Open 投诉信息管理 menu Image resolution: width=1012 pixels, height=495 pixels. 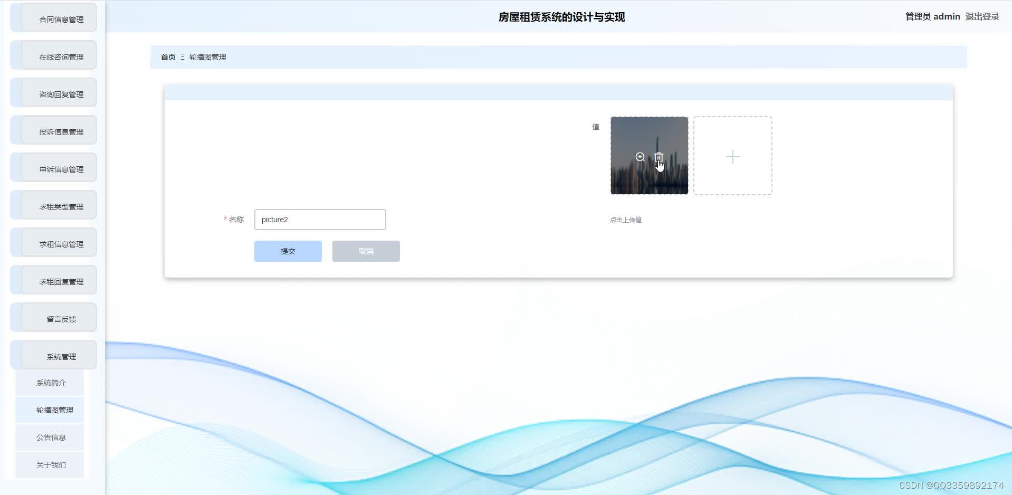point(54,130)
